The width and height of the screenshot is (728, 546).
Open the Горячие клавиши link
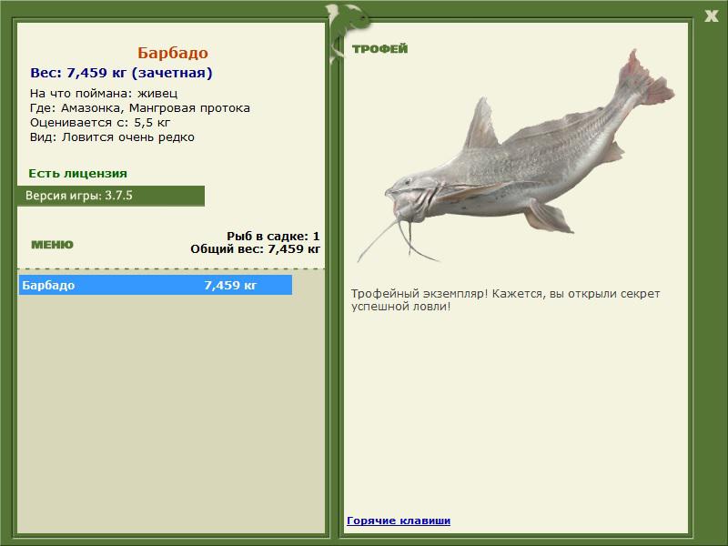(399, 521)
